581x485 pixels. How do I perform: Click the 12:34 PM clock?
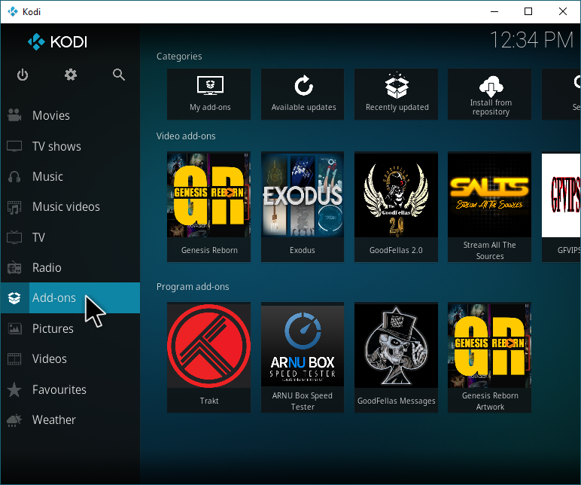532,40
